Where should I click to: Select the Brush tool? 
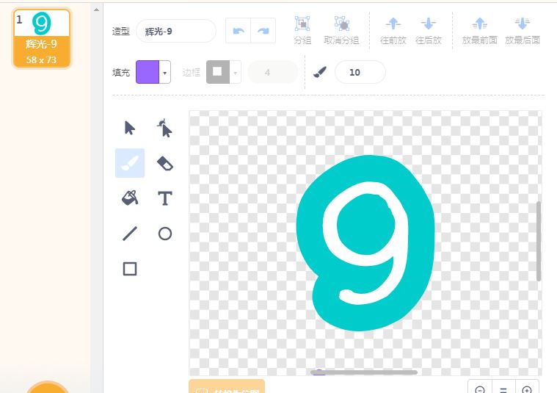[130, 163]
